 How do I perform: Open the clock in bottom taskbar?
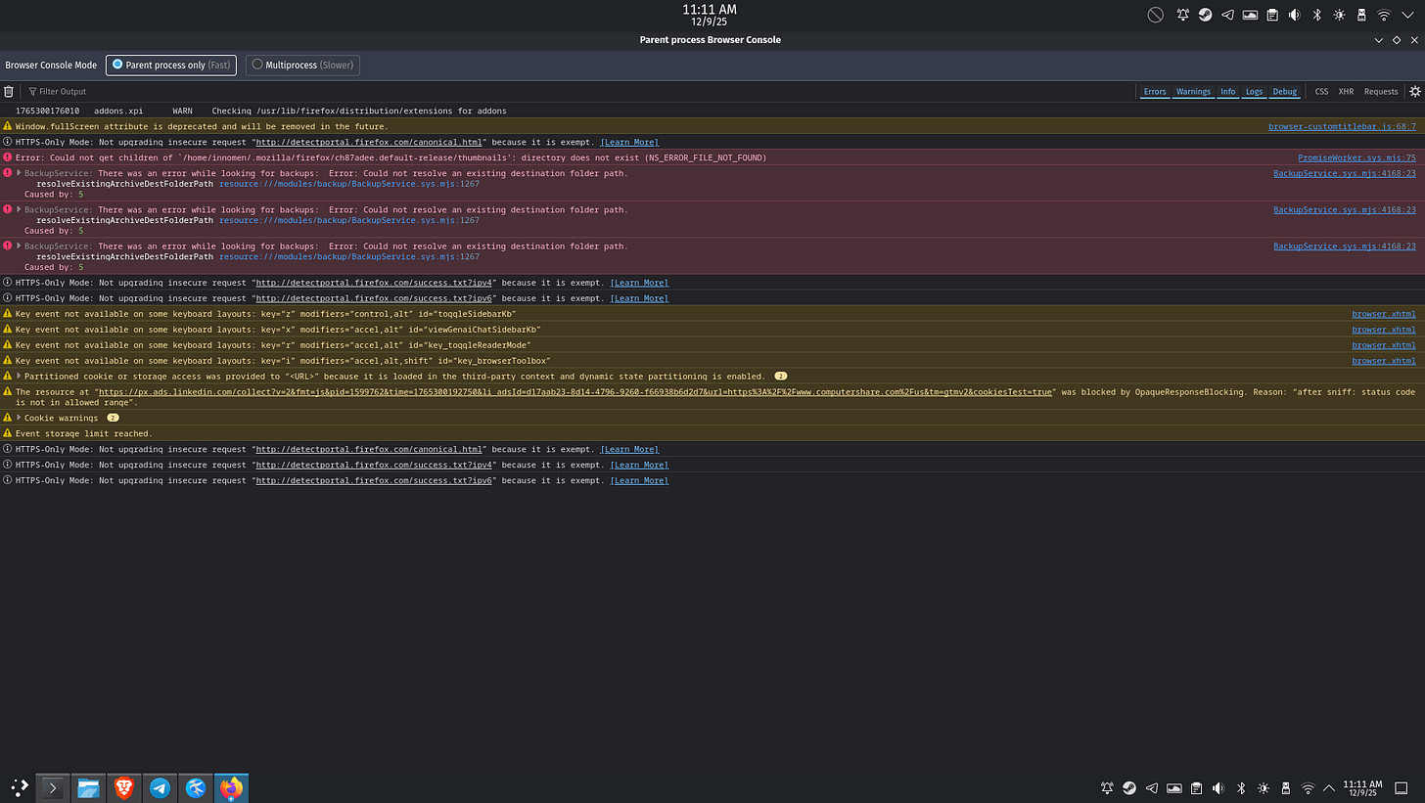[x=1362, y=787]
